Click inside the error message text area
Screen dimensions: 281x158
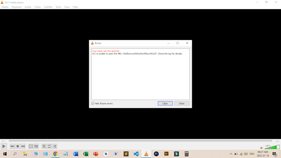click(x=140, y=74)
